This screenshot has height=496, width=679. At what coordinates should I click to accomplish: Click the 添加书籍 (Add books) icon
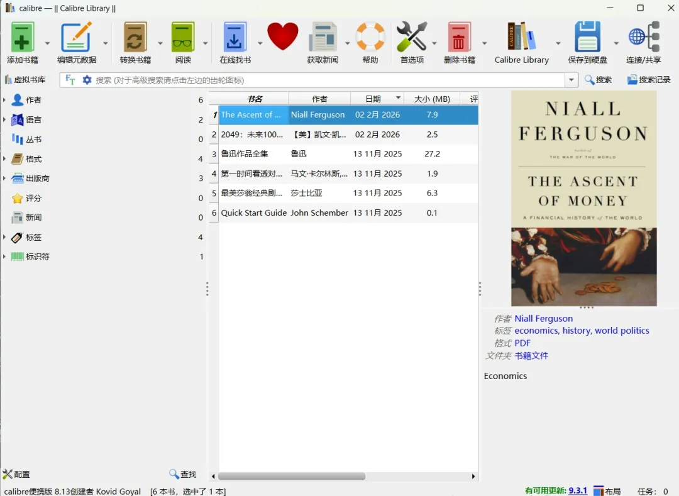pos(23,37)
